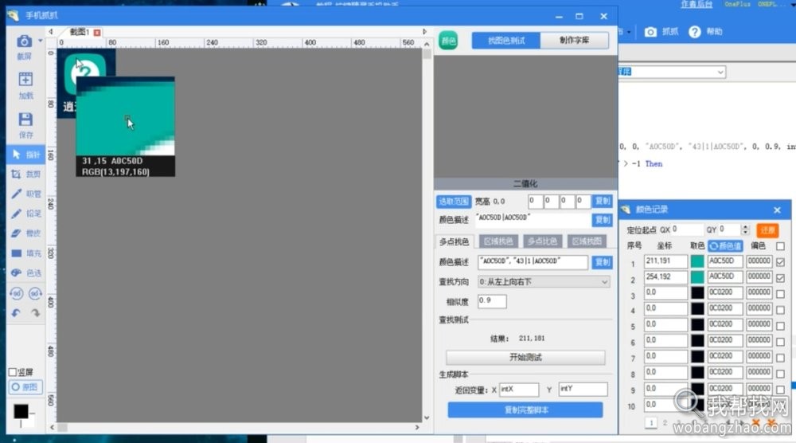The height and width of the screenshot is (443, 796).
Task: Switch to 制作字库 tab
Action: pyautogui.click(x=575, y=40)
